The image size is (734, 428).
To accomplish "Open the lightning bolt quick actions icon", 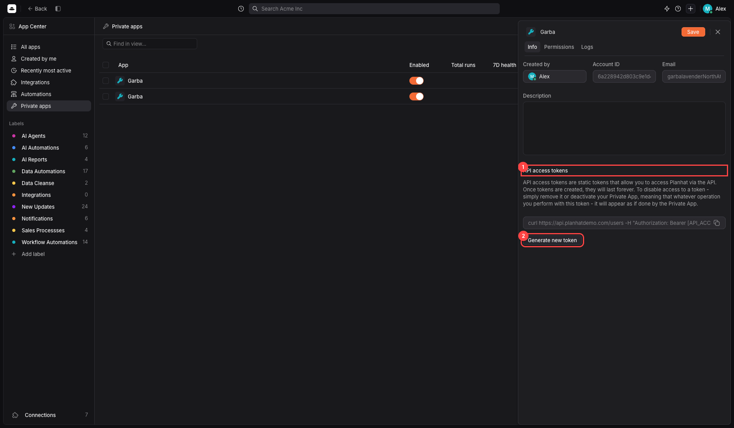I will [x=667, y=9].
